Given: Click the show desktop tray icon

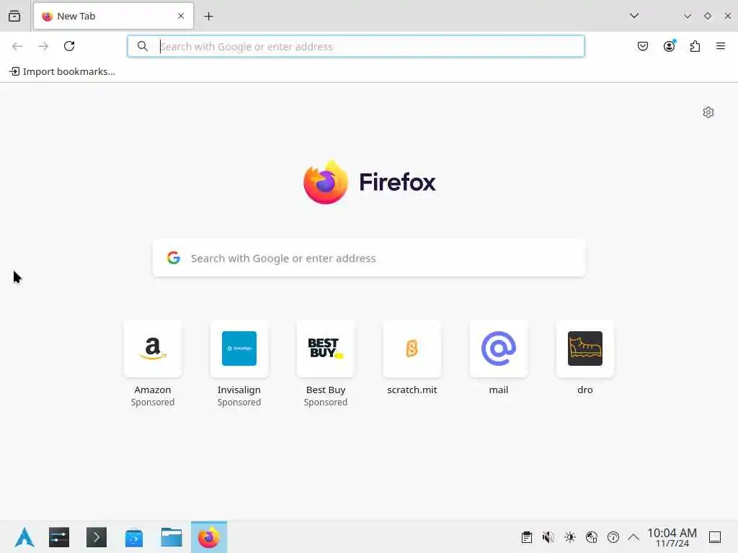Looking at the screenshot, I should click(x=715, y=537).
